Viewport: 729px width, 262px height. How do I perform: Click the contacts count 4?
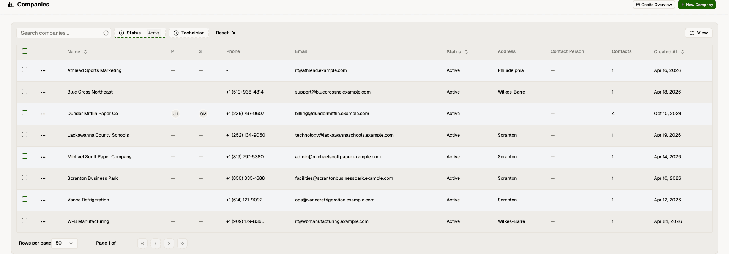613,114
